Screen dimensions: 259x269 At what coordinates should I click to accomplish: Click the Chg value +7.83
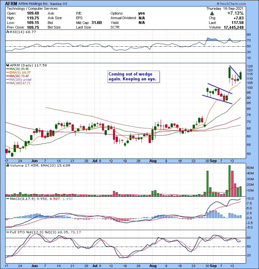(238, 18)
